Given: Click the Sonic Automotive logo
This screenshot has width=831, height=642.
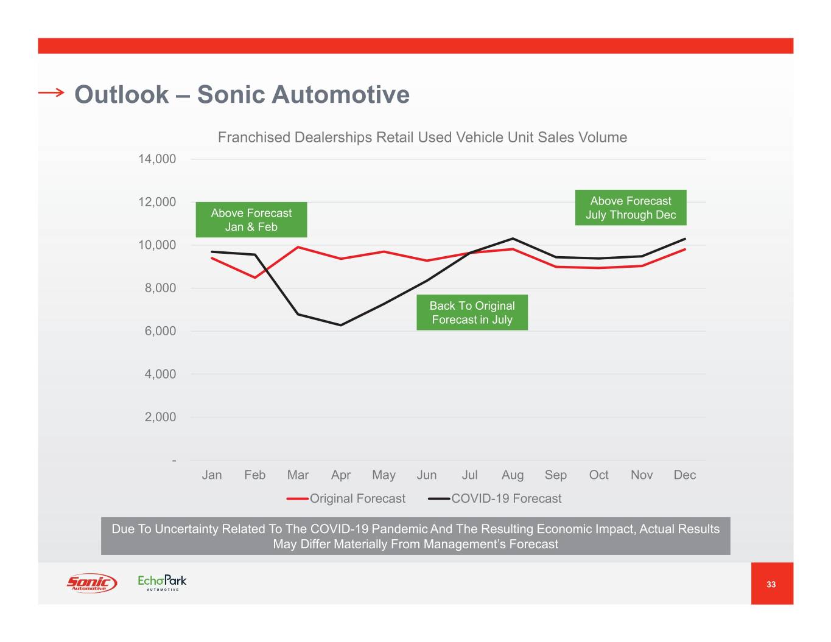Looking at the screenshot, I should tap(91, 583).
